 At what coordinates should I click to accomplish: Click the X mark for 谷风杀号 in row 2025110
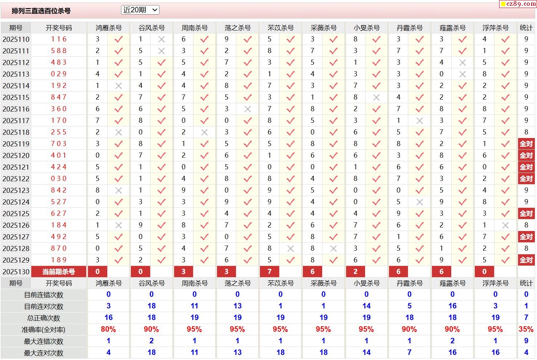click(x=161, y=39)
